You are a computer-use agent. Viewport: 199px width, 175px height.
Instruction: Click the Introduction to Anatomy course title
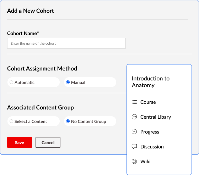tap(151, 82)
